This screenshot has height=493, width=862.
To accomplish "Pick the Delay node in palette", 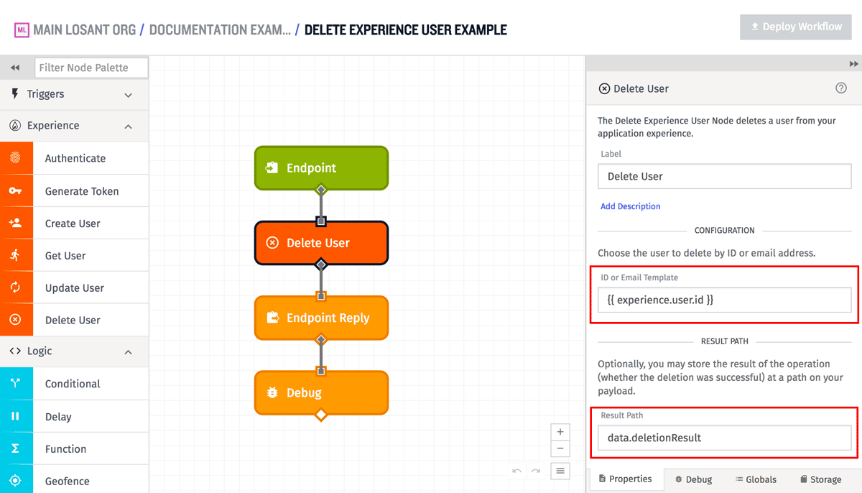I will [74, 416].
